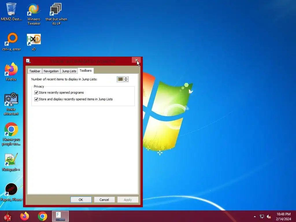The height and width of the screenshot is (222, 296).
Task: Open the MEMZ-Dest... recycle bin desktop icon
Action: click(11, 12)
